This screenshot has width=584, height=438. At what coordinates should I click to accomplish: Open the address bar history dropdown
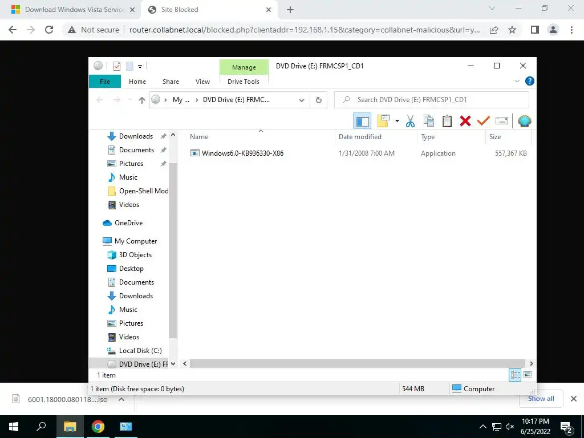[302, 100]
